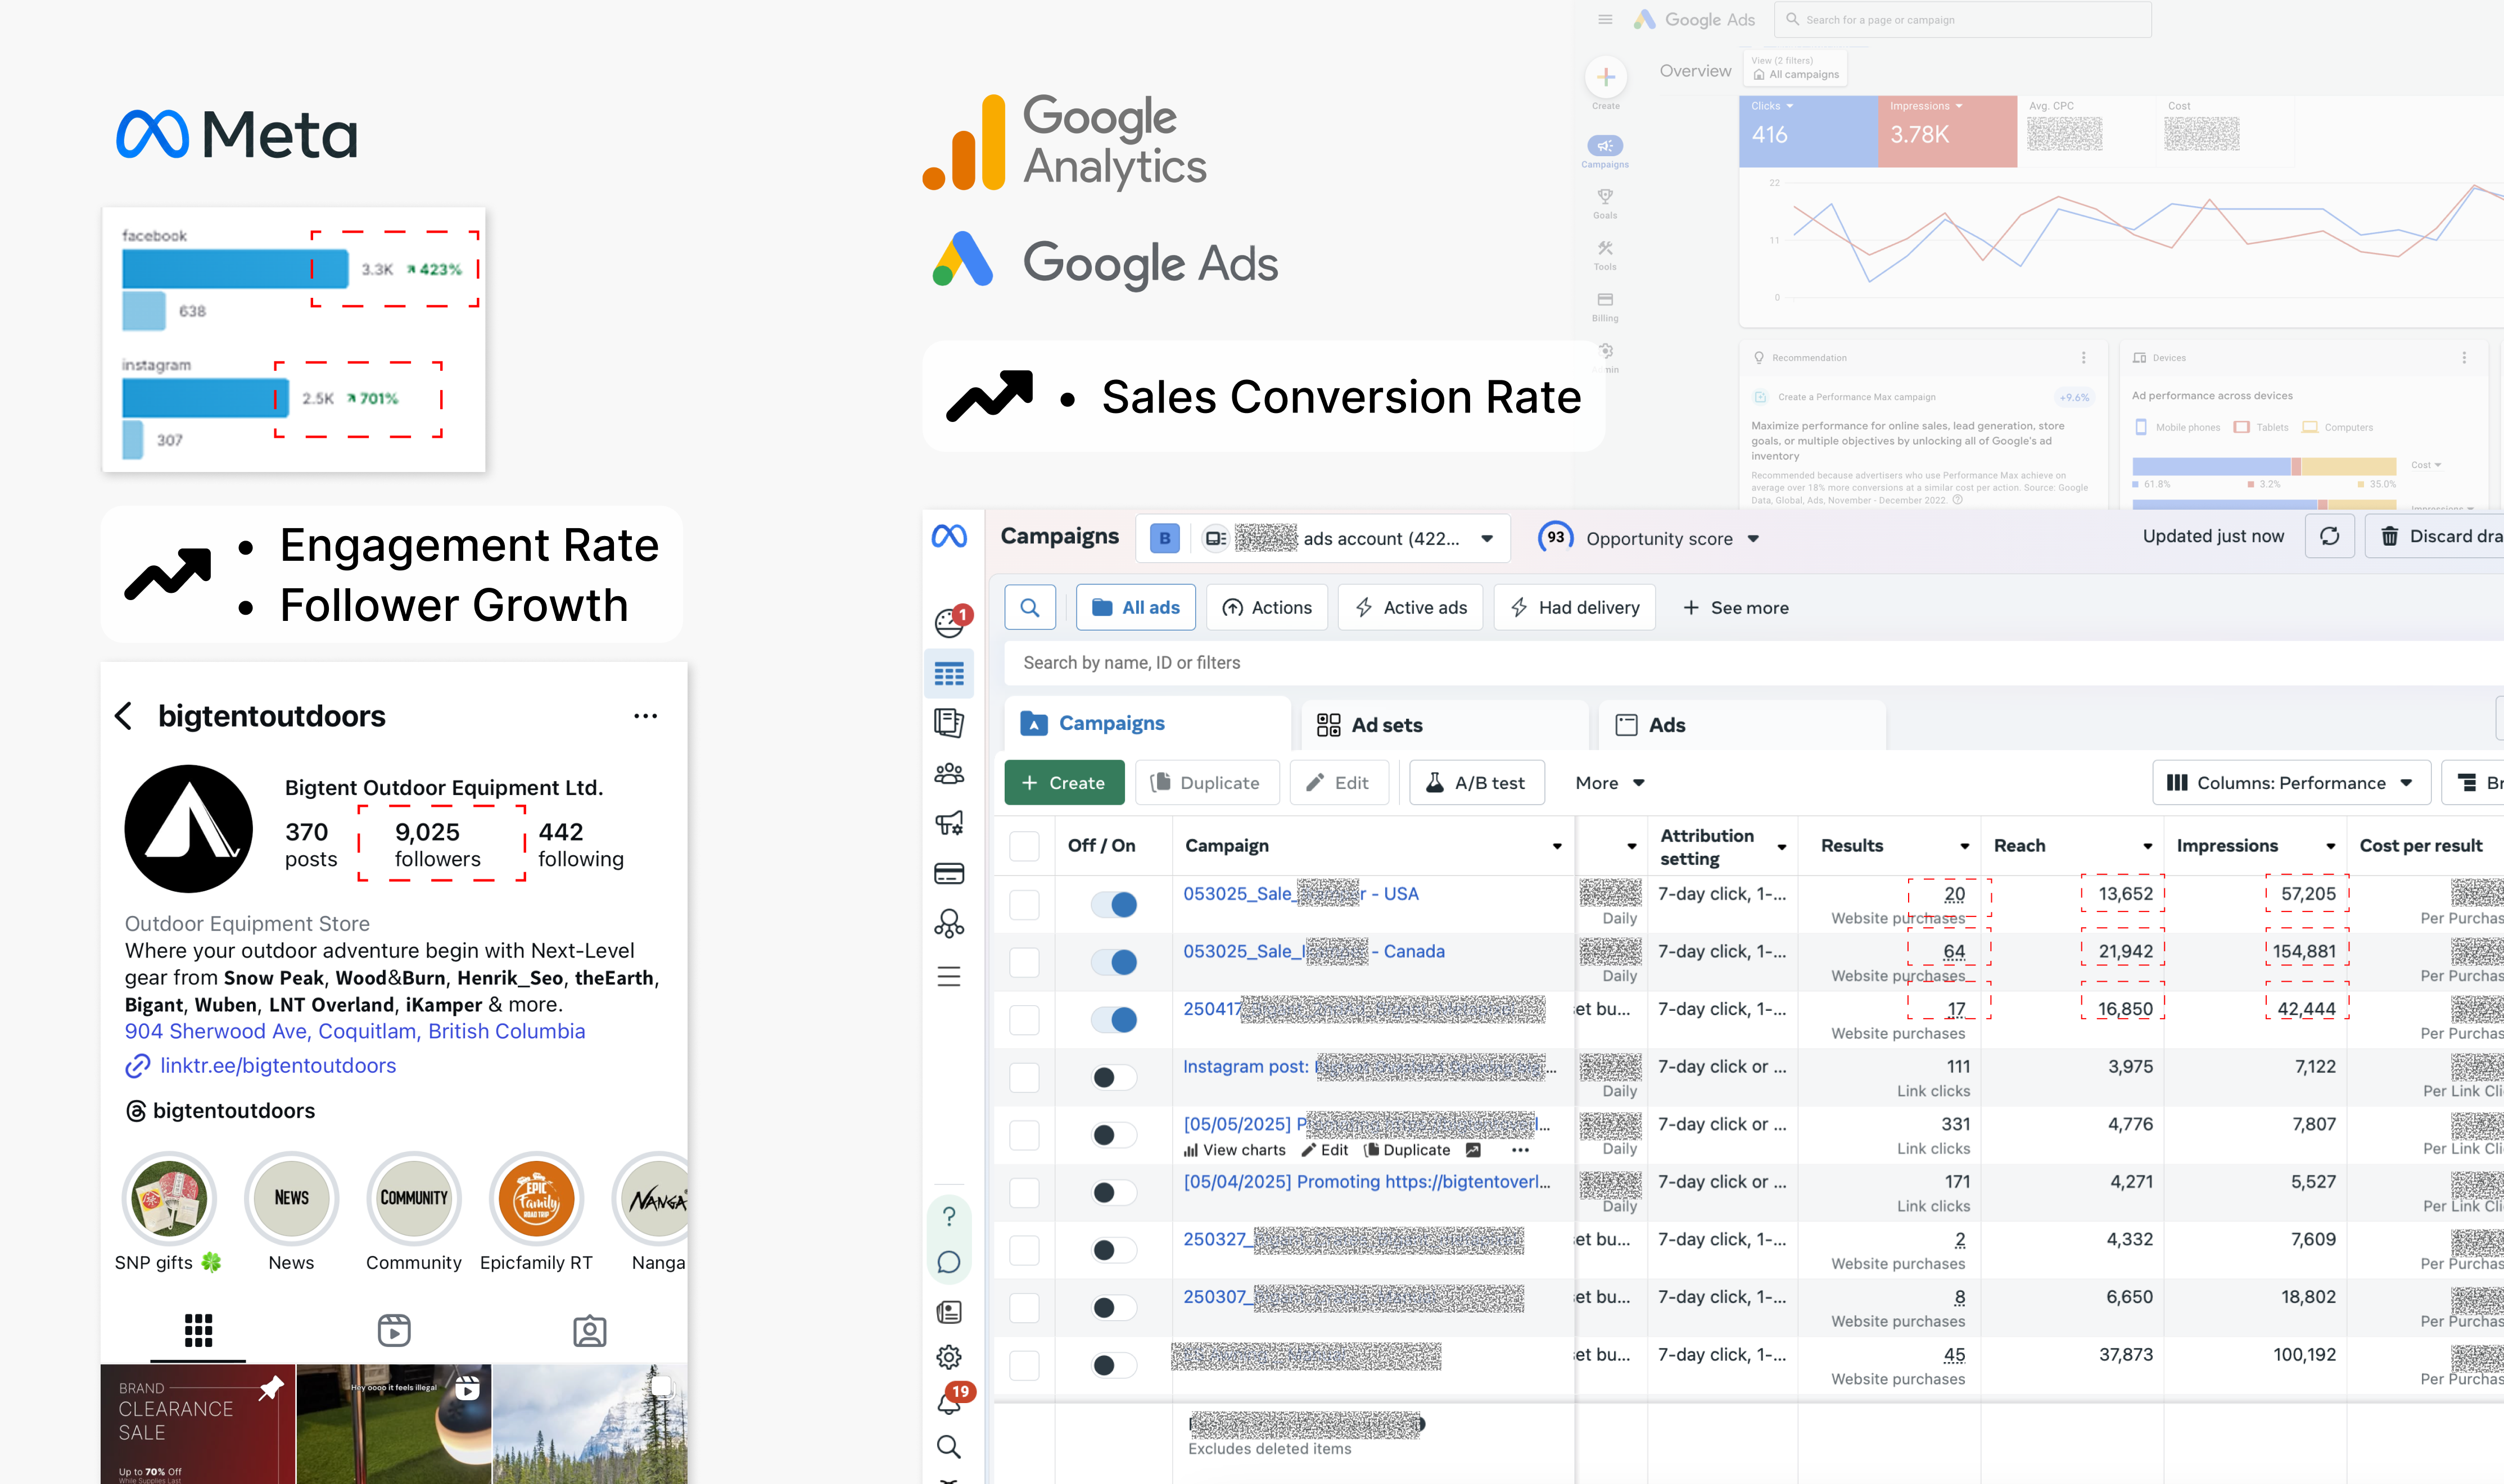The image size is (2504, 1484).
Task: Open the Campaign column header dropdown arrow
Action: point(1557,847)
